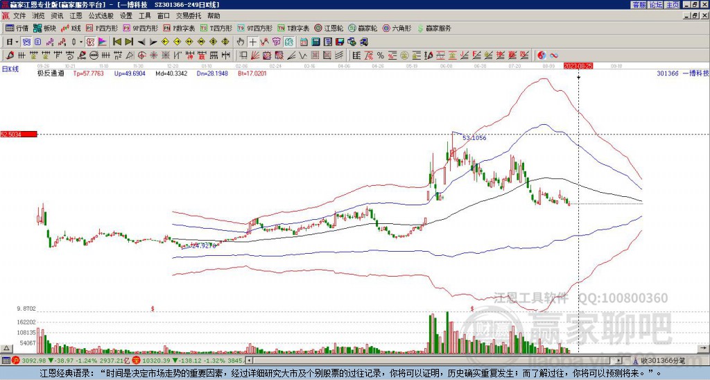The height and width of the screenshot is (380, 710).
Task: Collapse the volume panel triangle button
Action: coord(6,348)
